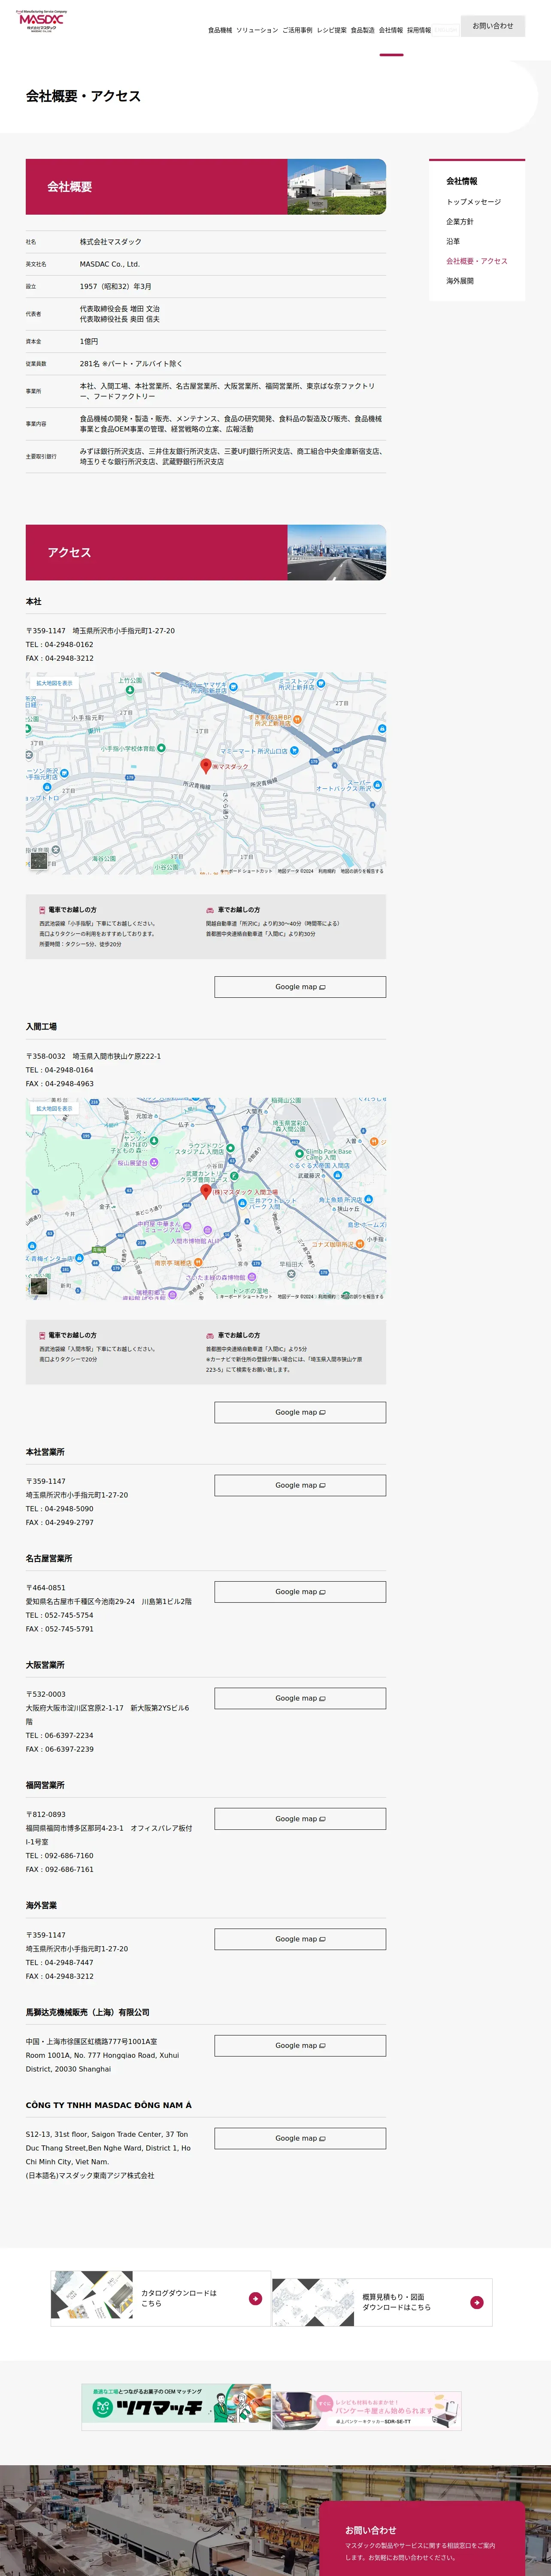This screenshot has height=2576, width=551.
Task: Click the 桜山展望台 marker on the 入間工場 map
Action: (x=154, y=1163)
